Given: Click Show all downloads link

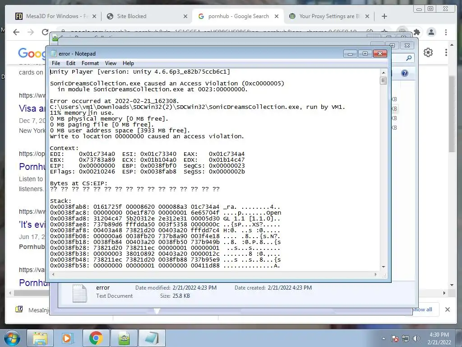Looking at the screenshot, I should pyautogui.click(x=422, y=309).
